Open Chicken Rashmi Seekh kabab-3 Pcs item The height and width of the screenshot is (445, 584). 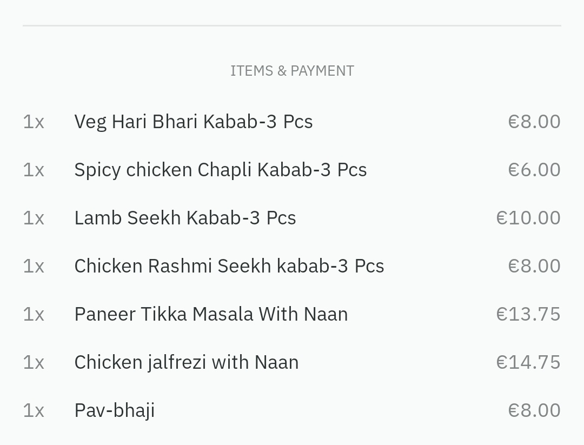click(x=229, y=266)
